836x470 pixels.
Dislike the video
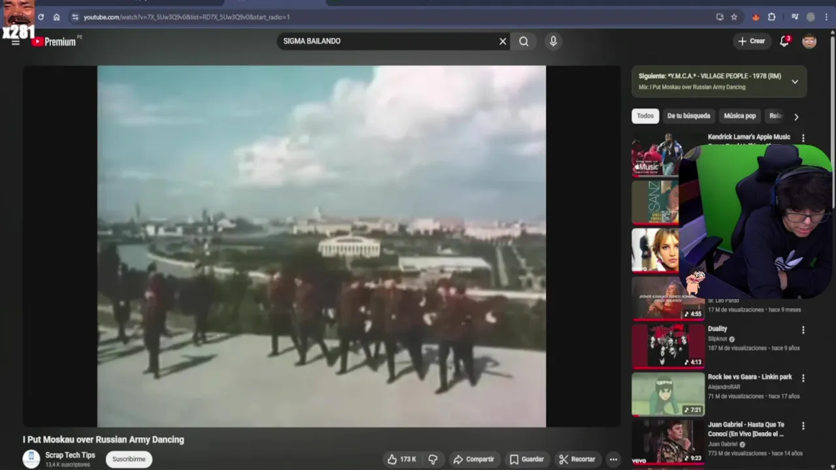(x=432, y=460)
